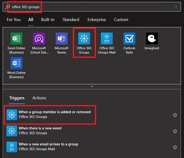Choose the Word Online (Business) connector
Viewport: 184px width, 158px height.
pos(16,63)
